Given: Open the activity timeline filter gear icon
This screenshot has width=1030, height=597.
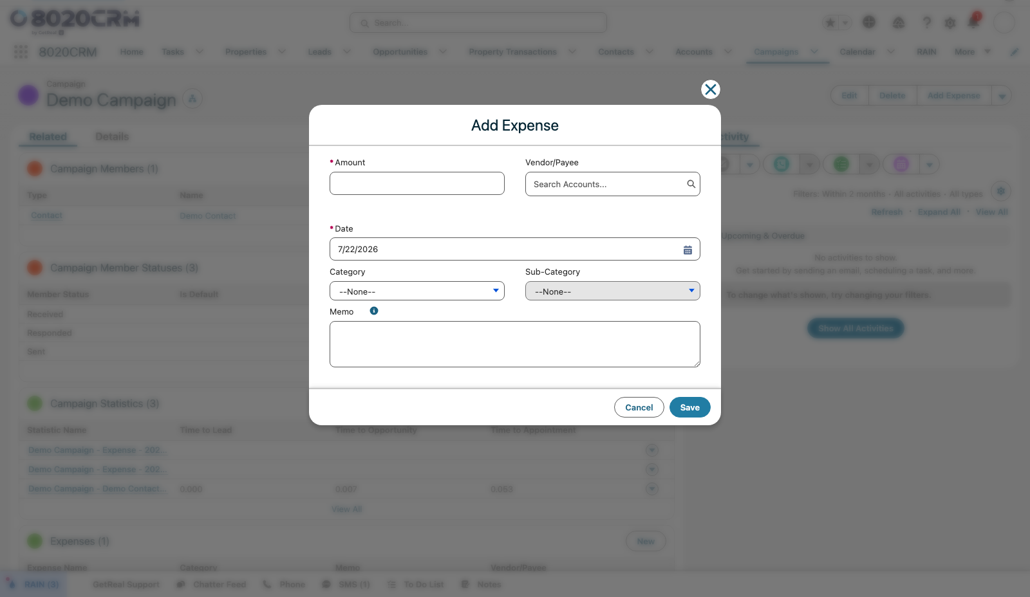Looking at the screenshot, I should [1000, 191].
